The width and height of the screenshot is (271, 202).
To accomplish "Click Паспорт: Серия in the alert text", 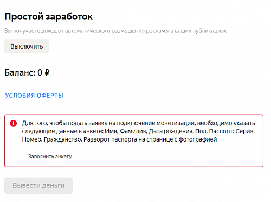I will 231,131.
